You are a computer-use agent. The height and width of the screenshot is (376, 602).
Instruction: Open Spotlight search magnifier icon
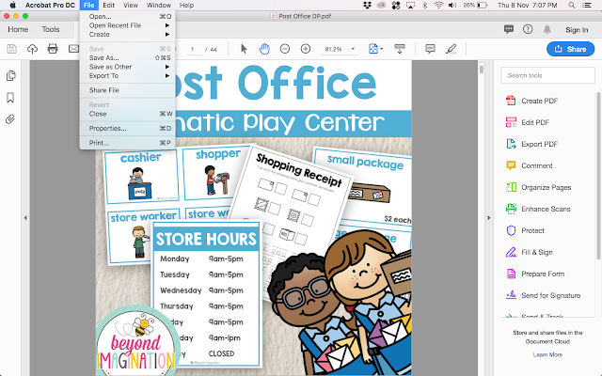tap(572, 5)
